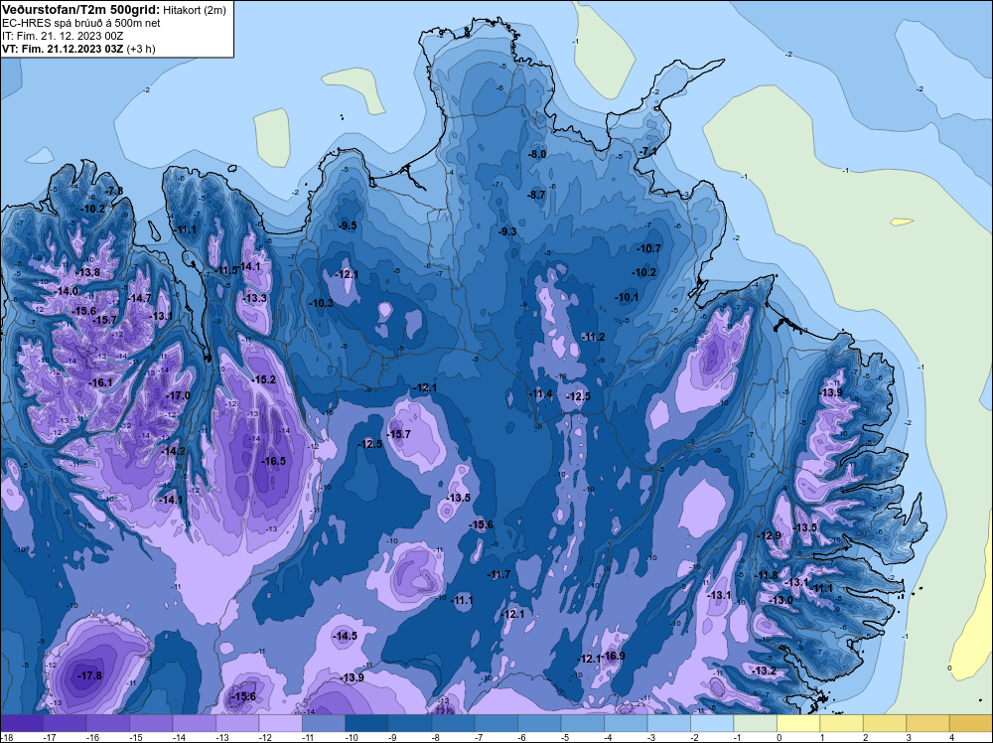Select the legend swatch labeled -2
The image size is (993, 743).
tap(712, 723)
